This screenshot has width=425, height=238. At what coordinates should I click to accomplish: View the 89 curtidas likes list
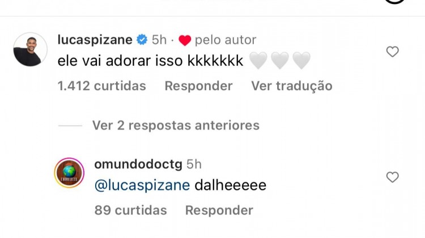coord(131,210)
